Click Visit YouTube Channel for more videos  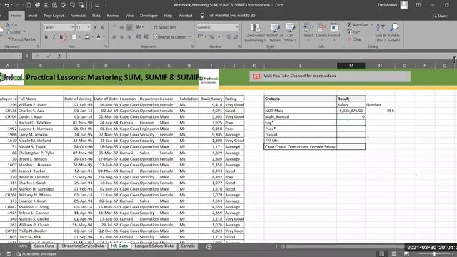pos(300,76)
